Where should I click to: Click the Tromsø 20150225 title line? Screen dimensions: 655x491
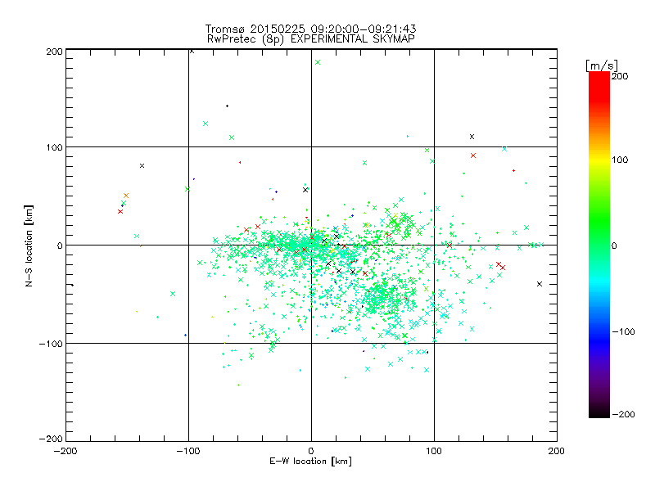310,29
